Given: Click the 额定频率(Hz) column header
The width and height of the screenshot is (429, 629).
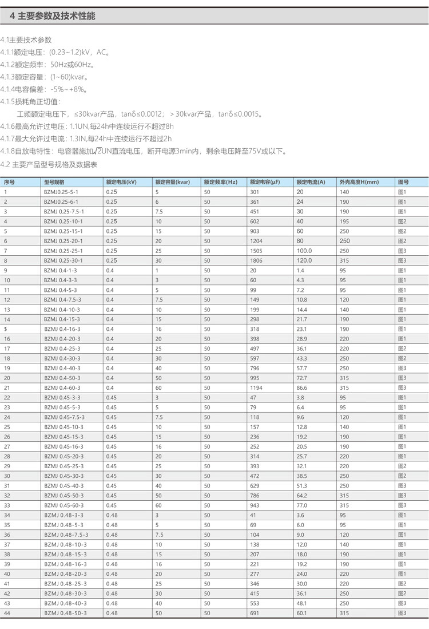Looking at the screenshot, I should pyautogui.click(x=220, y=182).
